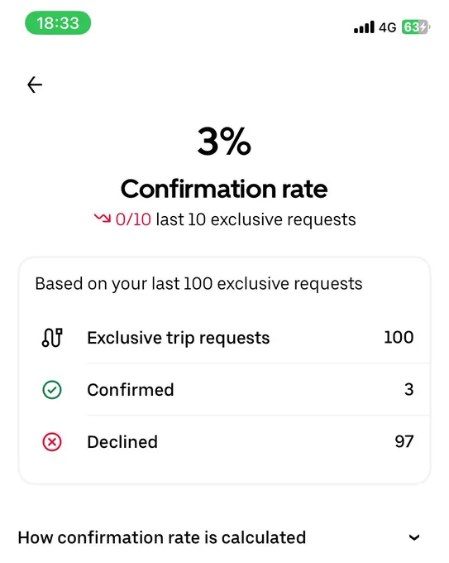The height and width of the screenshot is (563, 449).
Task: Click the green Confirmed checkmark icon
Action: 52,390
